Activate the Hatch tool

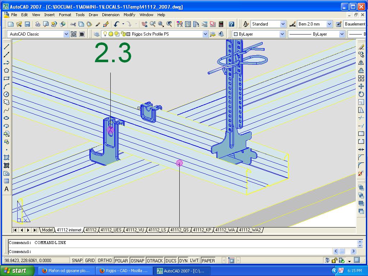pos(6,157)
